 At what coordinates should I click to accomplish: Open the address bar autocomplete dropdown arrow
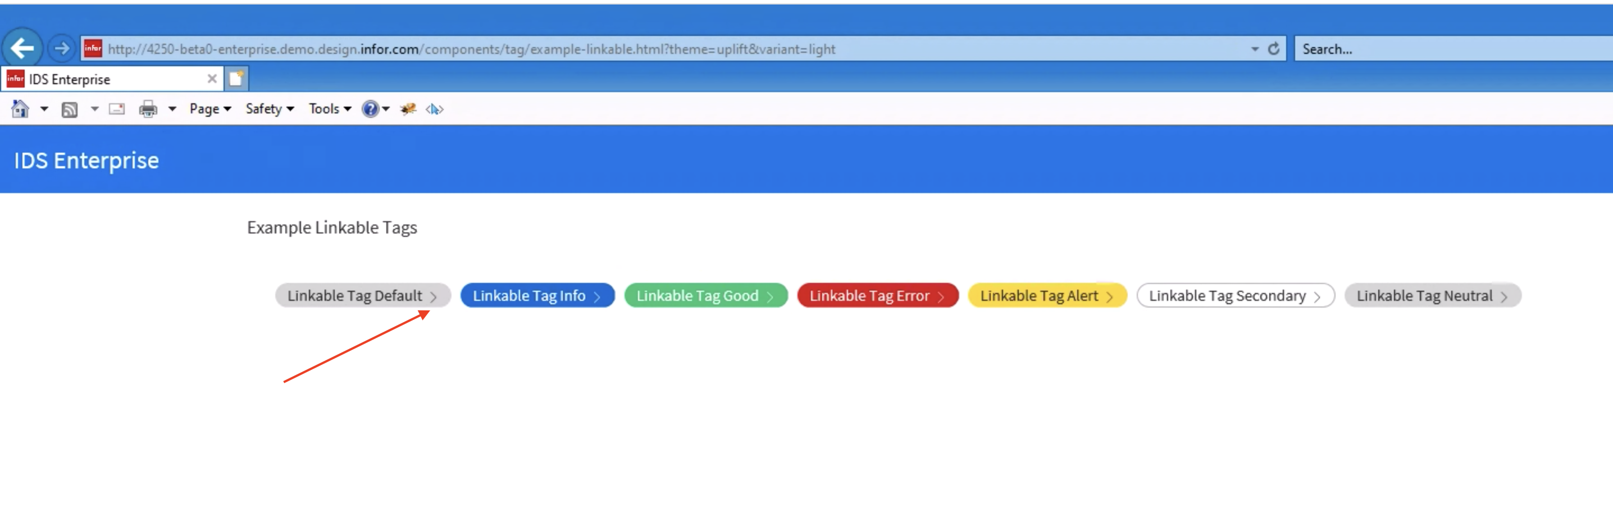pyautogui.click(x=1255, y=49)
